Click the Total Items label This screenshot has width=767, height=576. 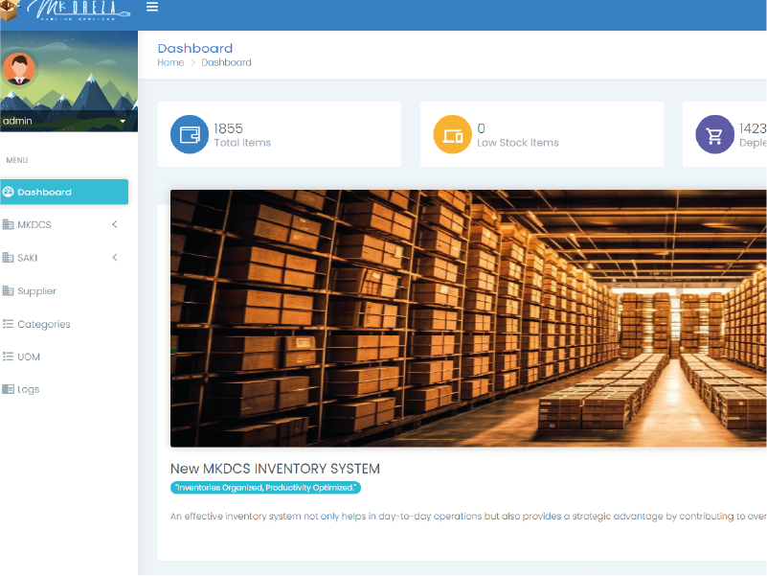242,143
